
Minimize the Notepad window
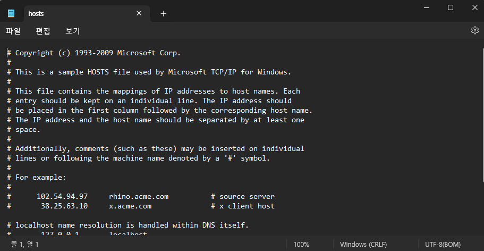[x=427, y=7]
